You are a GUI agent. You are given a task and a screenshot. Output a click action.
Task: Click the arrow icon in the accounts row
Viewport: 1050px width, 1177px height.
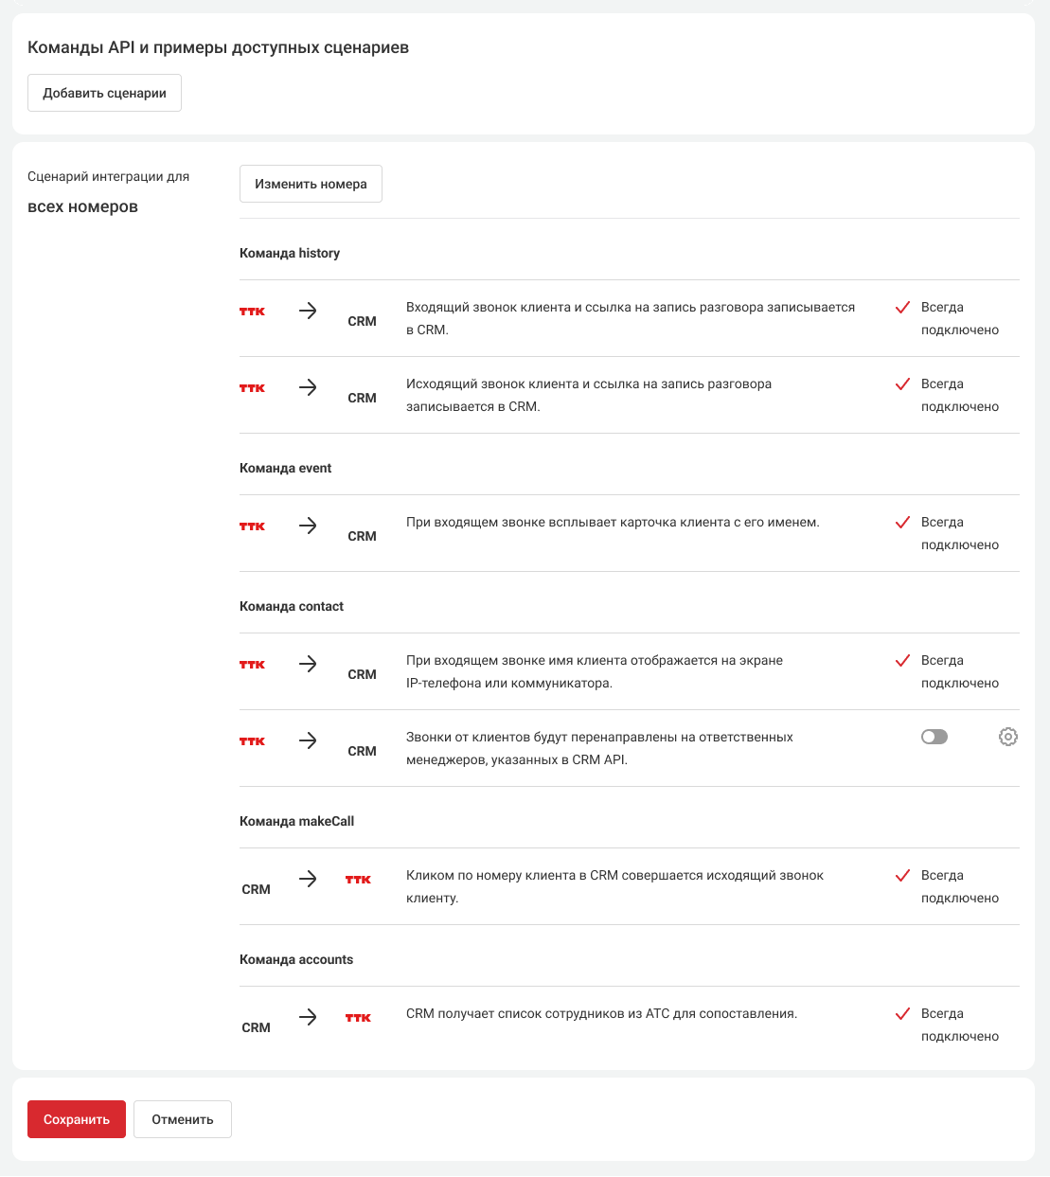tap(308, 1017)
